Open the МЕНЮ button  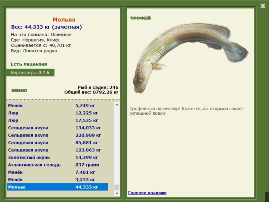19,91
